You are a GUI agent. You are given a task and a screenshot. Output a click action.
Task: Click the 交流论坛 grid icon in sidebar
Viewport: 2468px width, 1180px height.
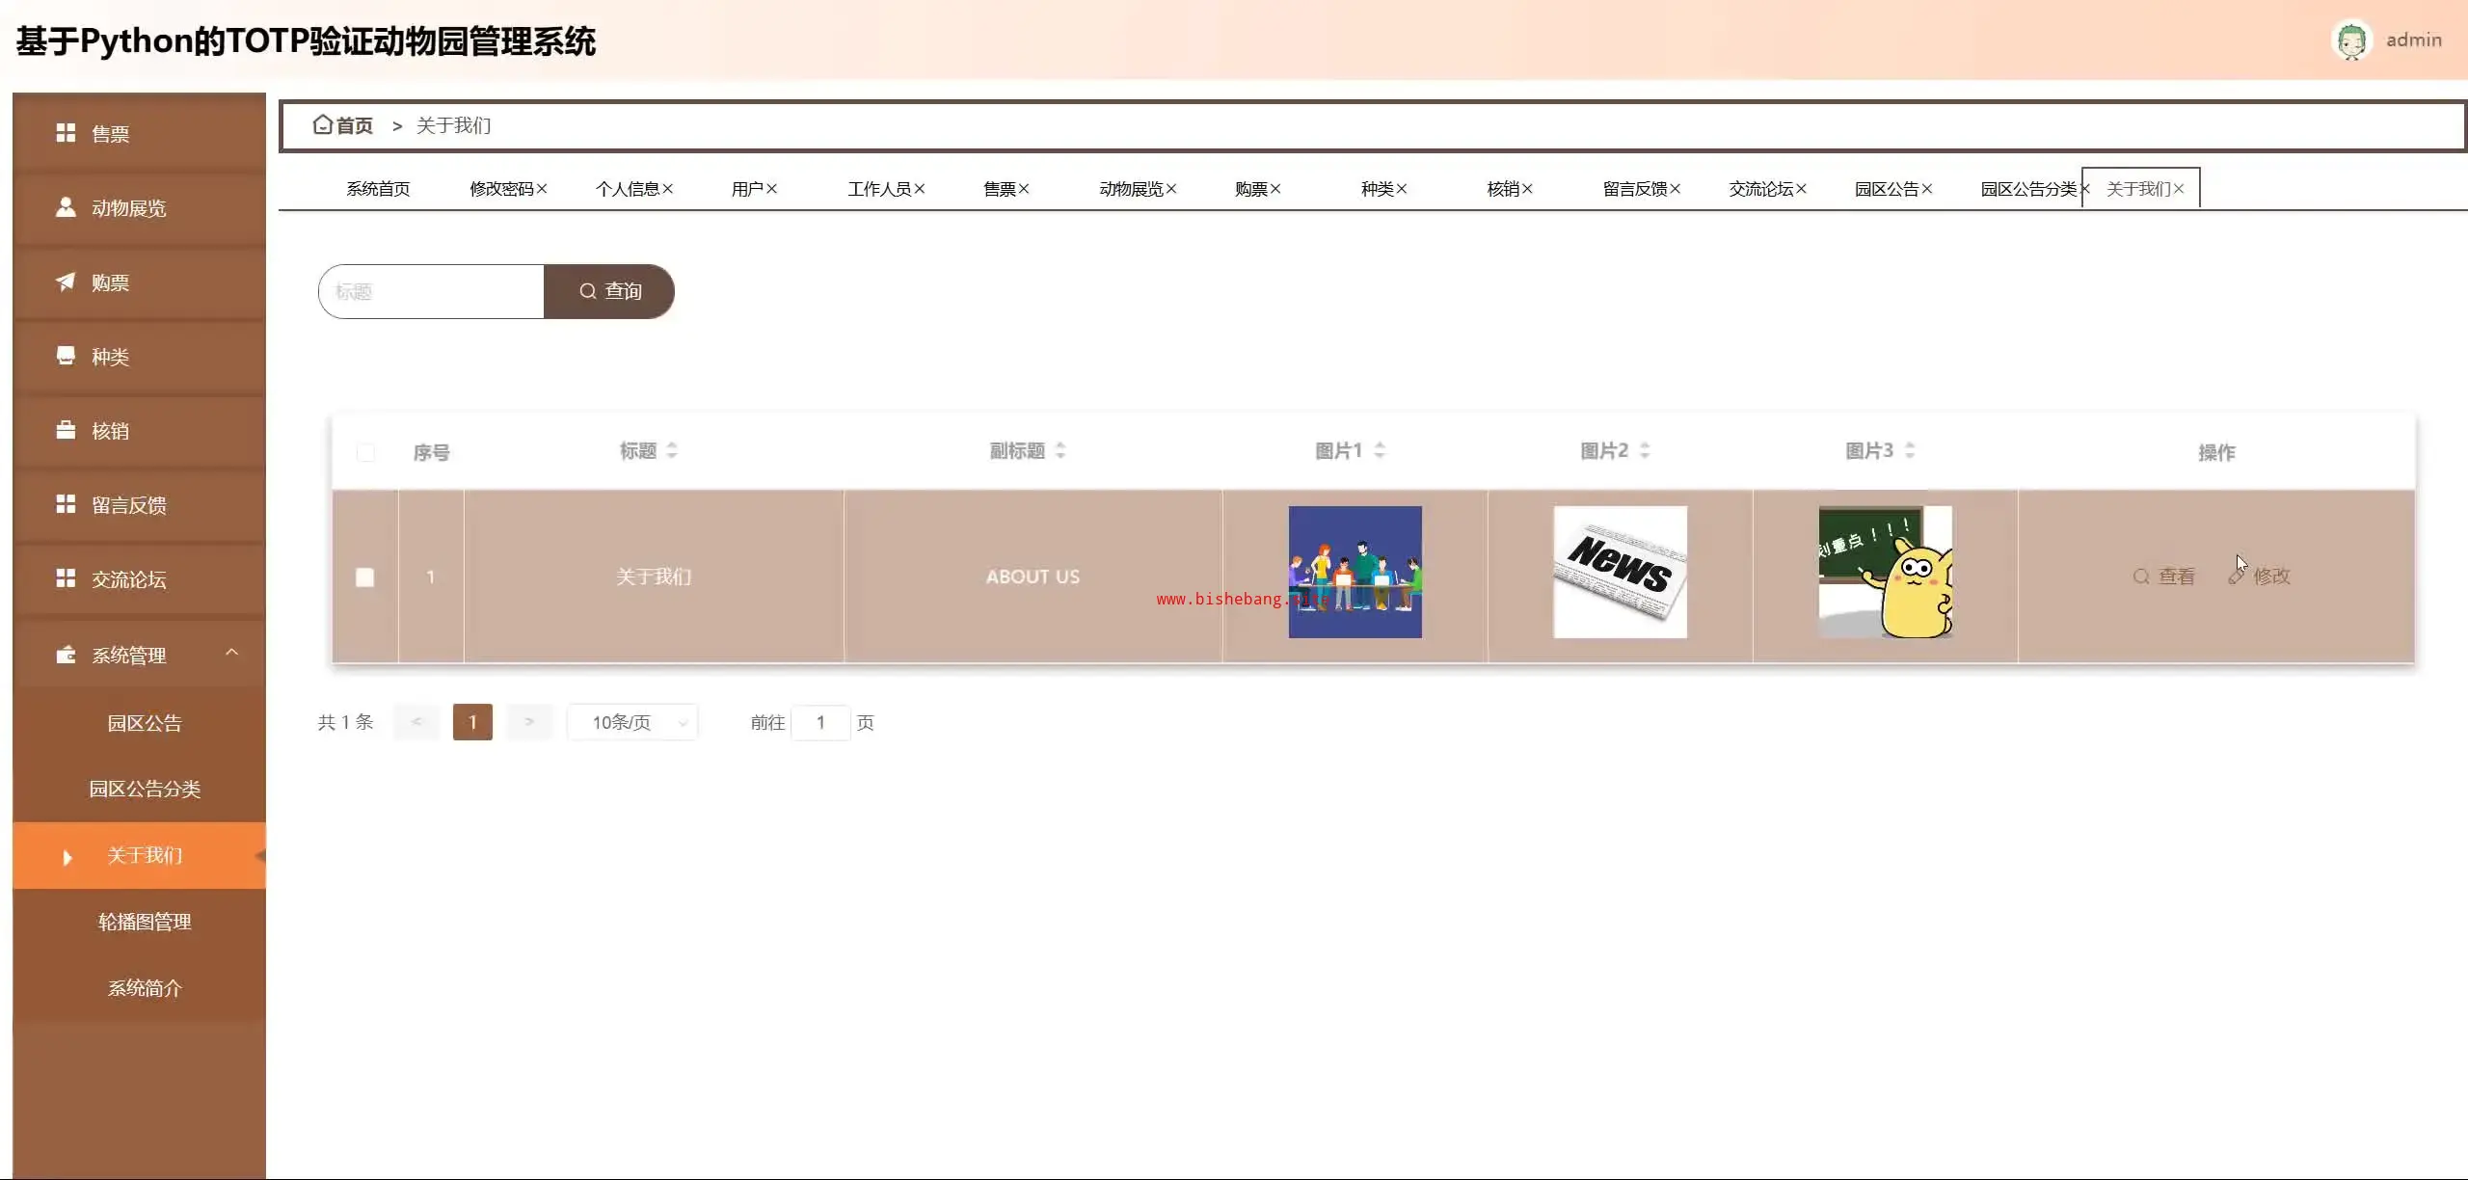tap(66, 578)
